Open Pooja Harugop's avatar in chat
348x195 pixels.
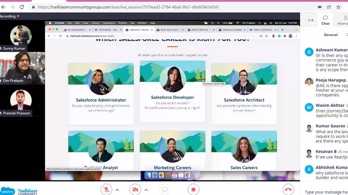(x=309, y=82)
